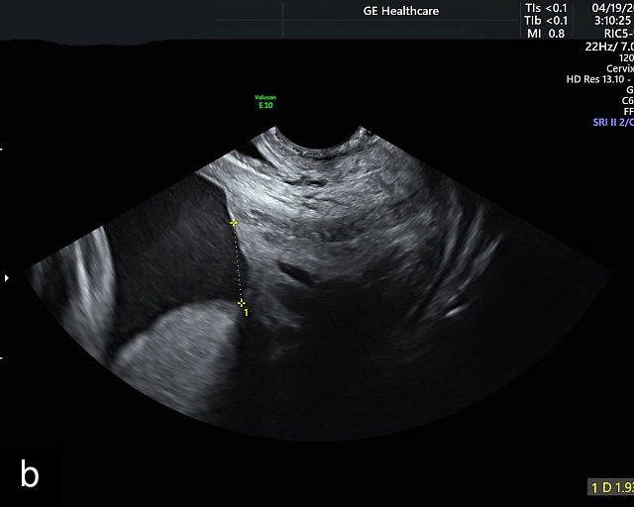Click the white focal zone arrow marker

click(x=7, y=277)
